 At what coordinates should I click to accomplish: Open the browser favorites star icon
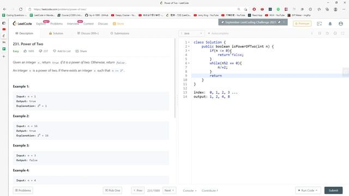coord(319,9)
